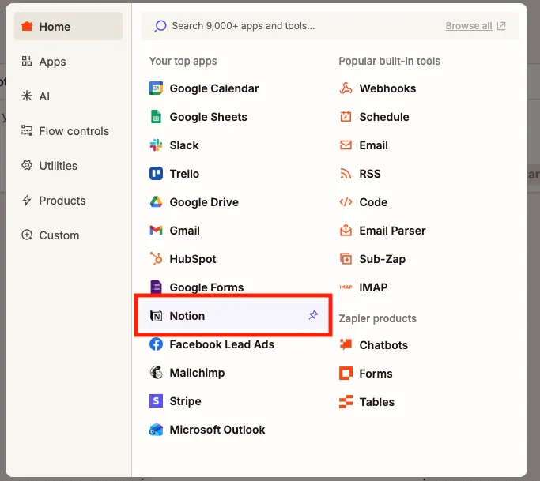
Task: Select the Sub-Zap icon
Action: (x=346, y=259)
